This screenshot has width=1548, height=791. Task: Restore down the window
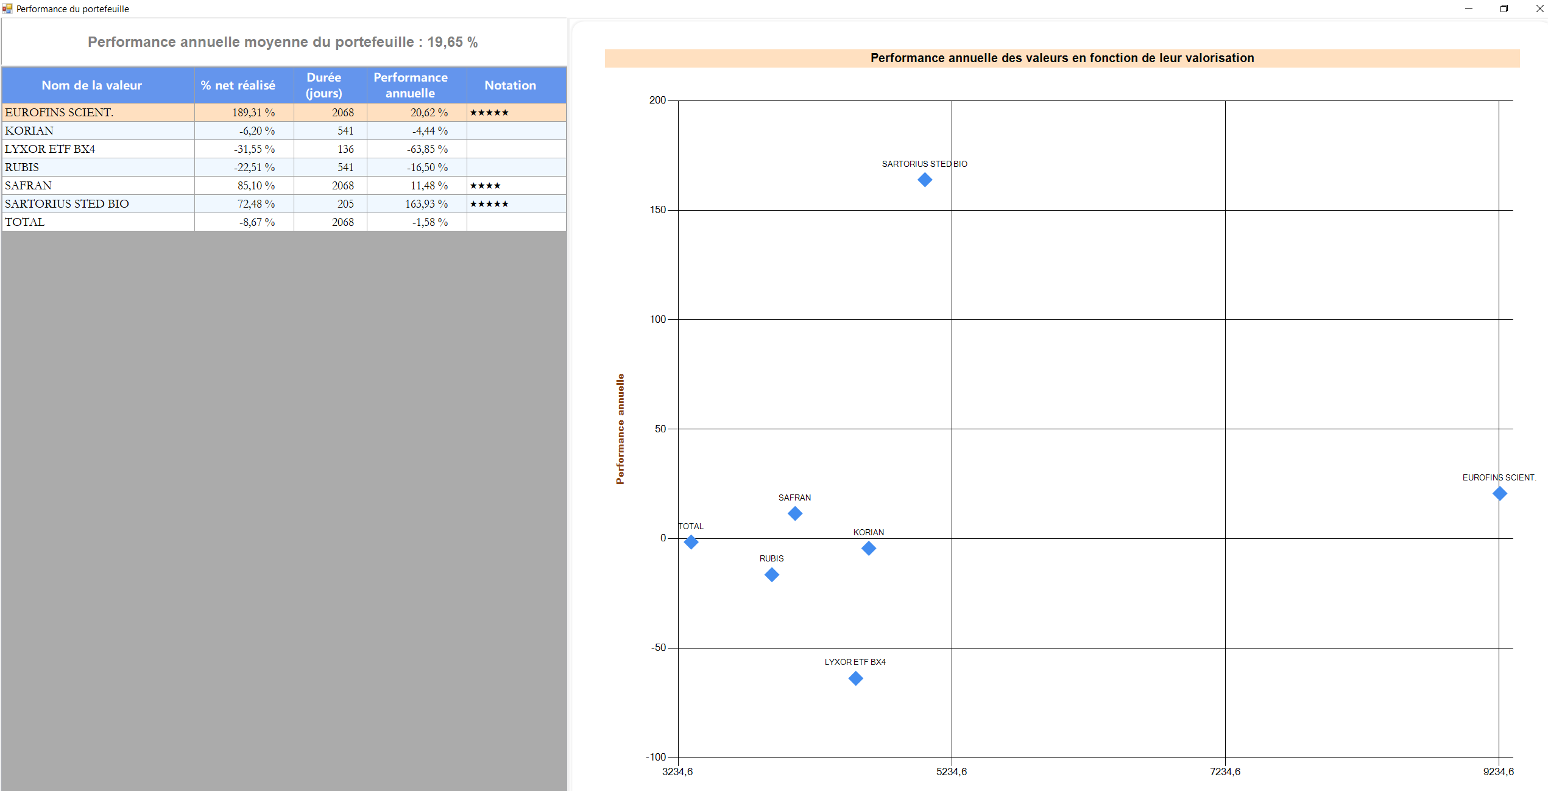tap(1504, 9)
